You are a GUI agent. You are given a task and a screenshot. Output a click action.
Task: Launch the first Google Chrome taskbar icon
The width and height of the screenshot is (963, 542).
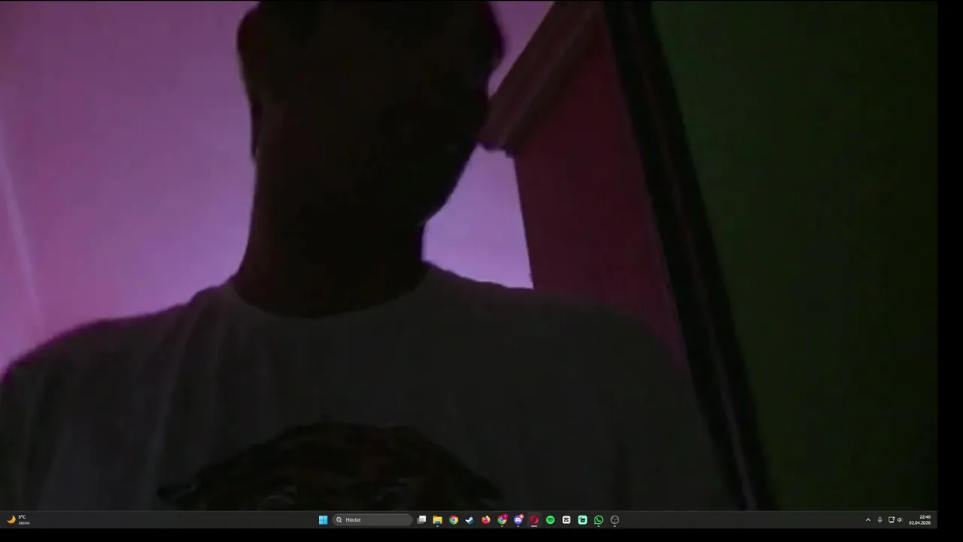[454, 519]
